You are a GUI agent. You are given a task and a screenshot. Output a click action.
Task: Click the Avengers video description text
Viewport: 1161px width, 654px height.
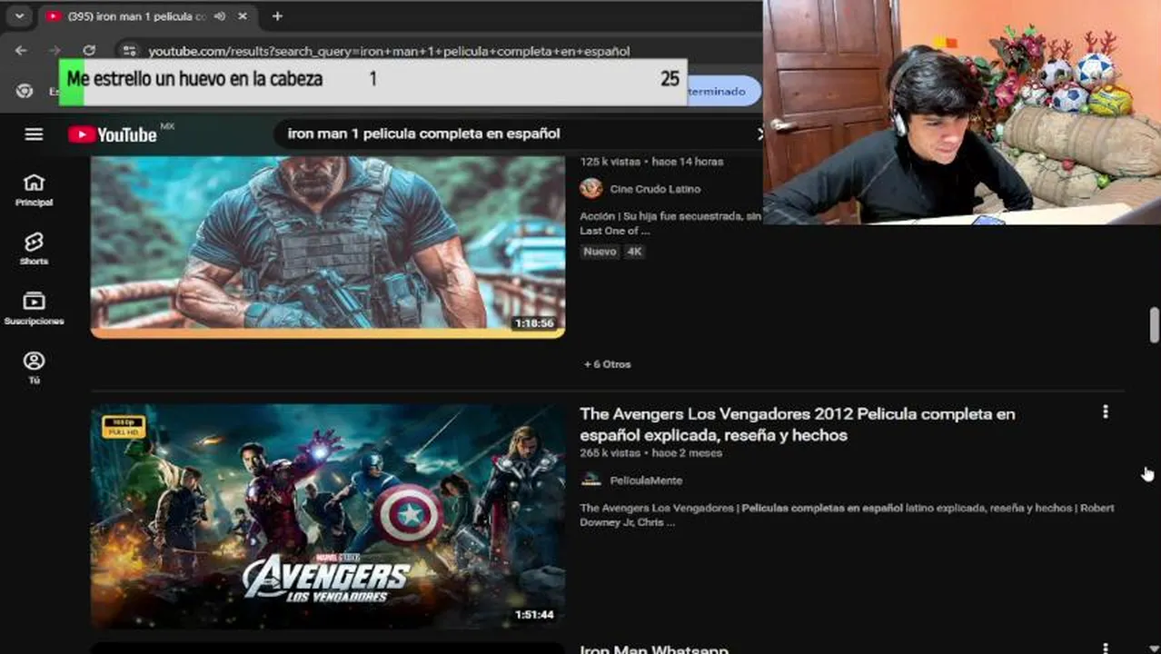click(847, 515)
